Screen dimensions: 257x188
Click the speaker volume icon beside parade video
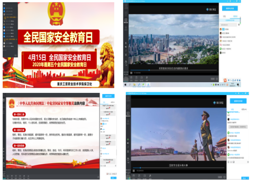pyautogui.click(x=128, y=143)
